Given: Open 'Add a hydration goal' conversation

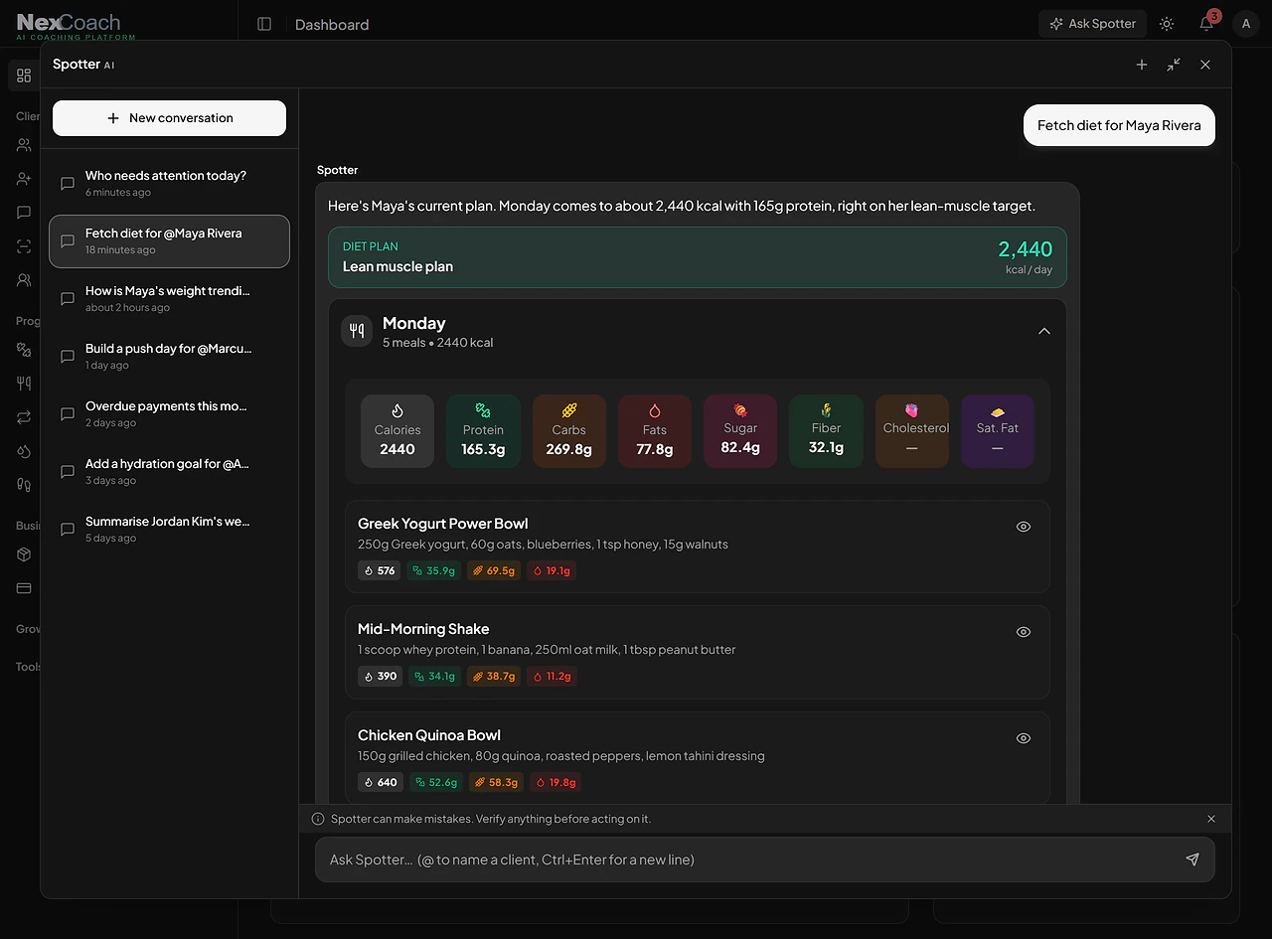Looking at the screenshot, I should 169,472.
